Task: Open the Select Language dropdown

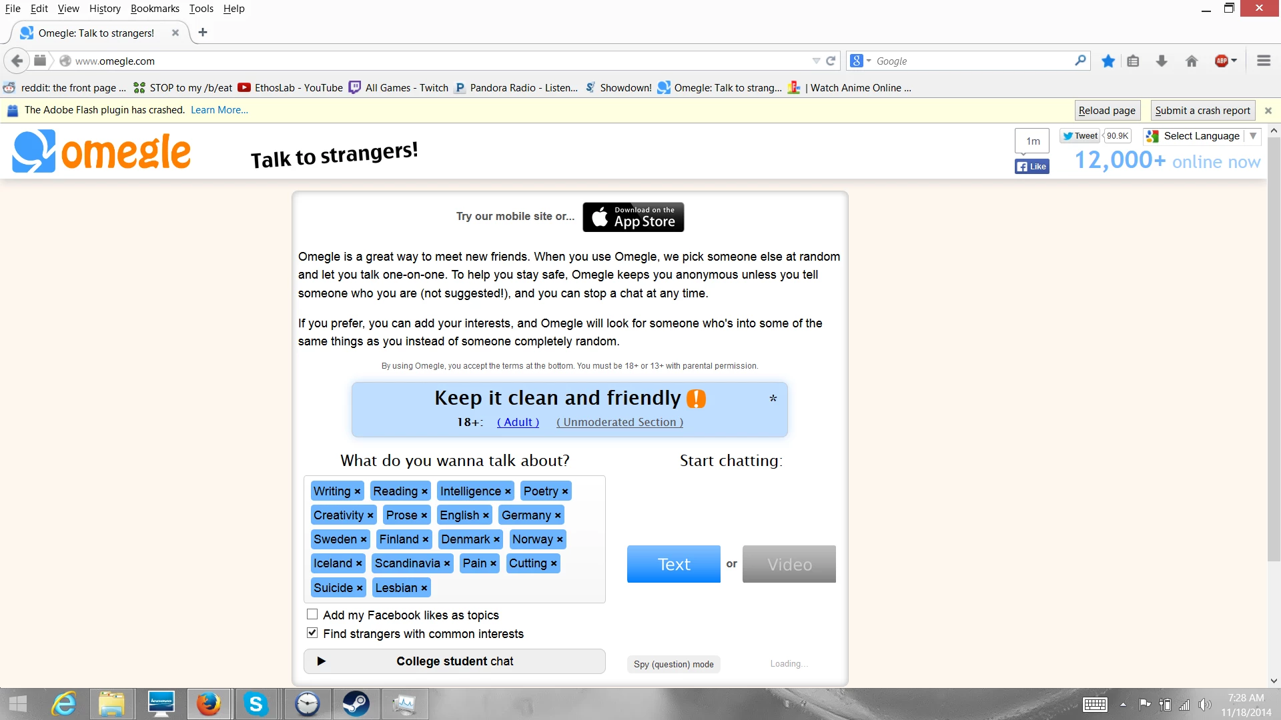Action: pos(1202,136)
